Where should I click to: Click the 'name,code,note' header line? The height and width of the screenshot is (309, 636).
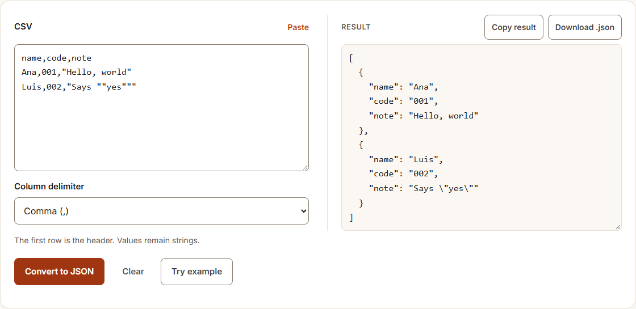click(56, 58)
